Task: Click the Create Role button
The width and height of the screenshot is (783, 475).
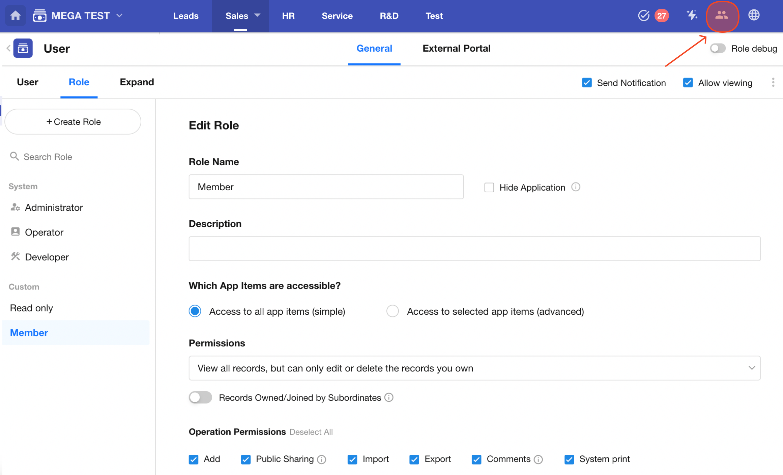Action: pos(73,122)
